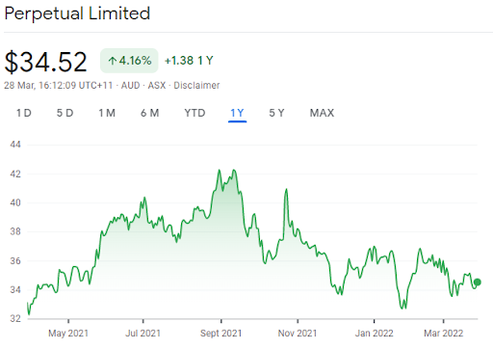493x349 pixels.
Task: Show the YTD price chart
Action: (195, 113)
